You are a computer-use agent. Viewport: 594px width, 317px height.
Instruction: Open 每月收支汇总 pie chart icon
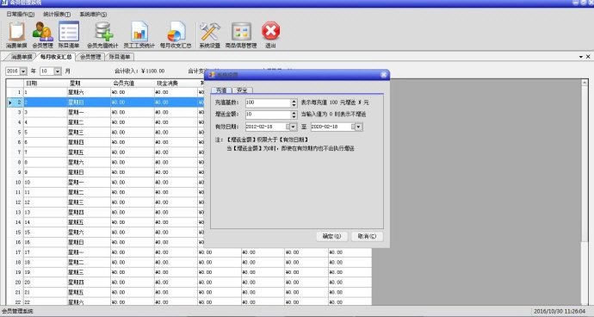point(176,34)
